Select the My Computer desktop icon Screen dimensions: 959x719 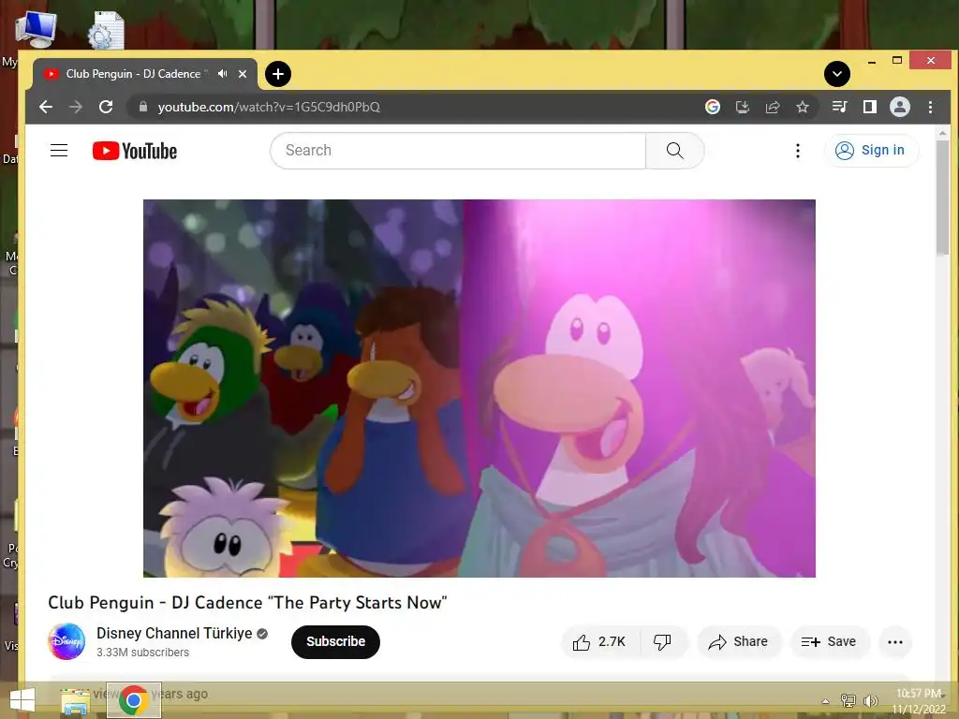click(36, 29)
